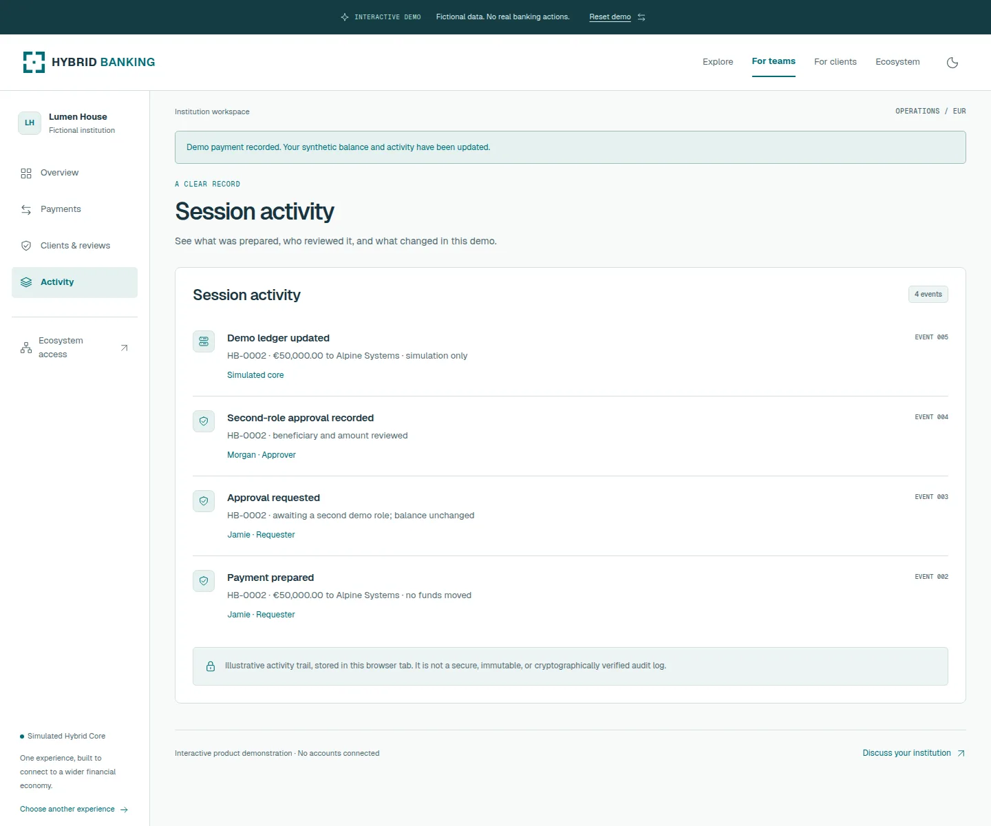Screen dimensions: 991x826
Task: Click the swap arrows icon beside Reset demo
Action: coord(641,17)
